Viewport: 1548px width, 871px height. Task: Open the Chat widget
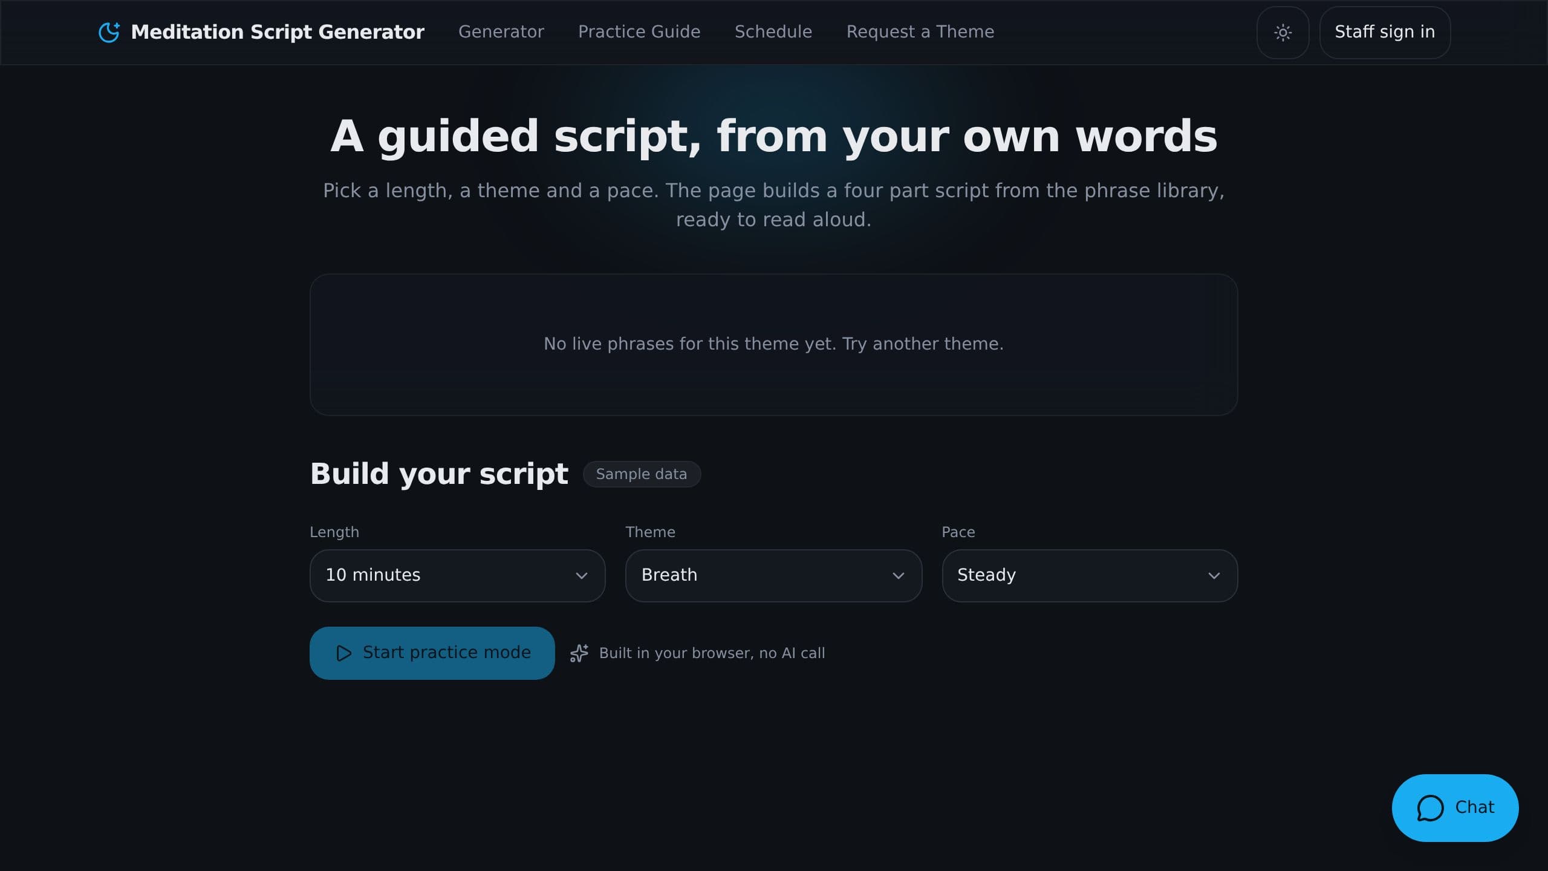tap(1455, 807)
